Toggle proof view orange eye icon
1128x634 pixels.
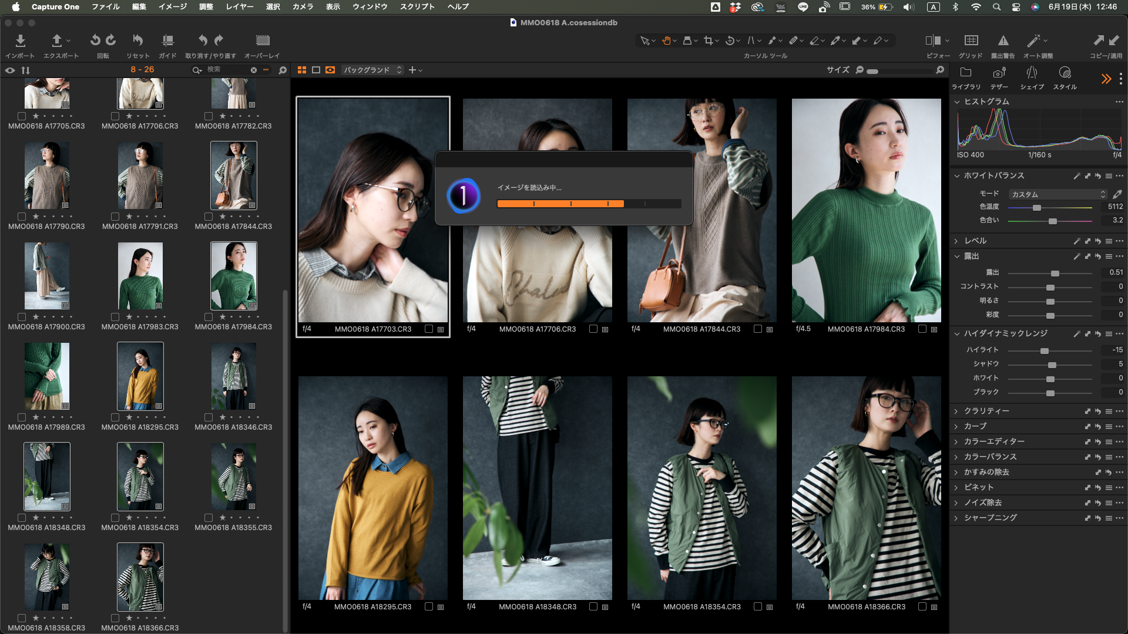click(330, 70)
